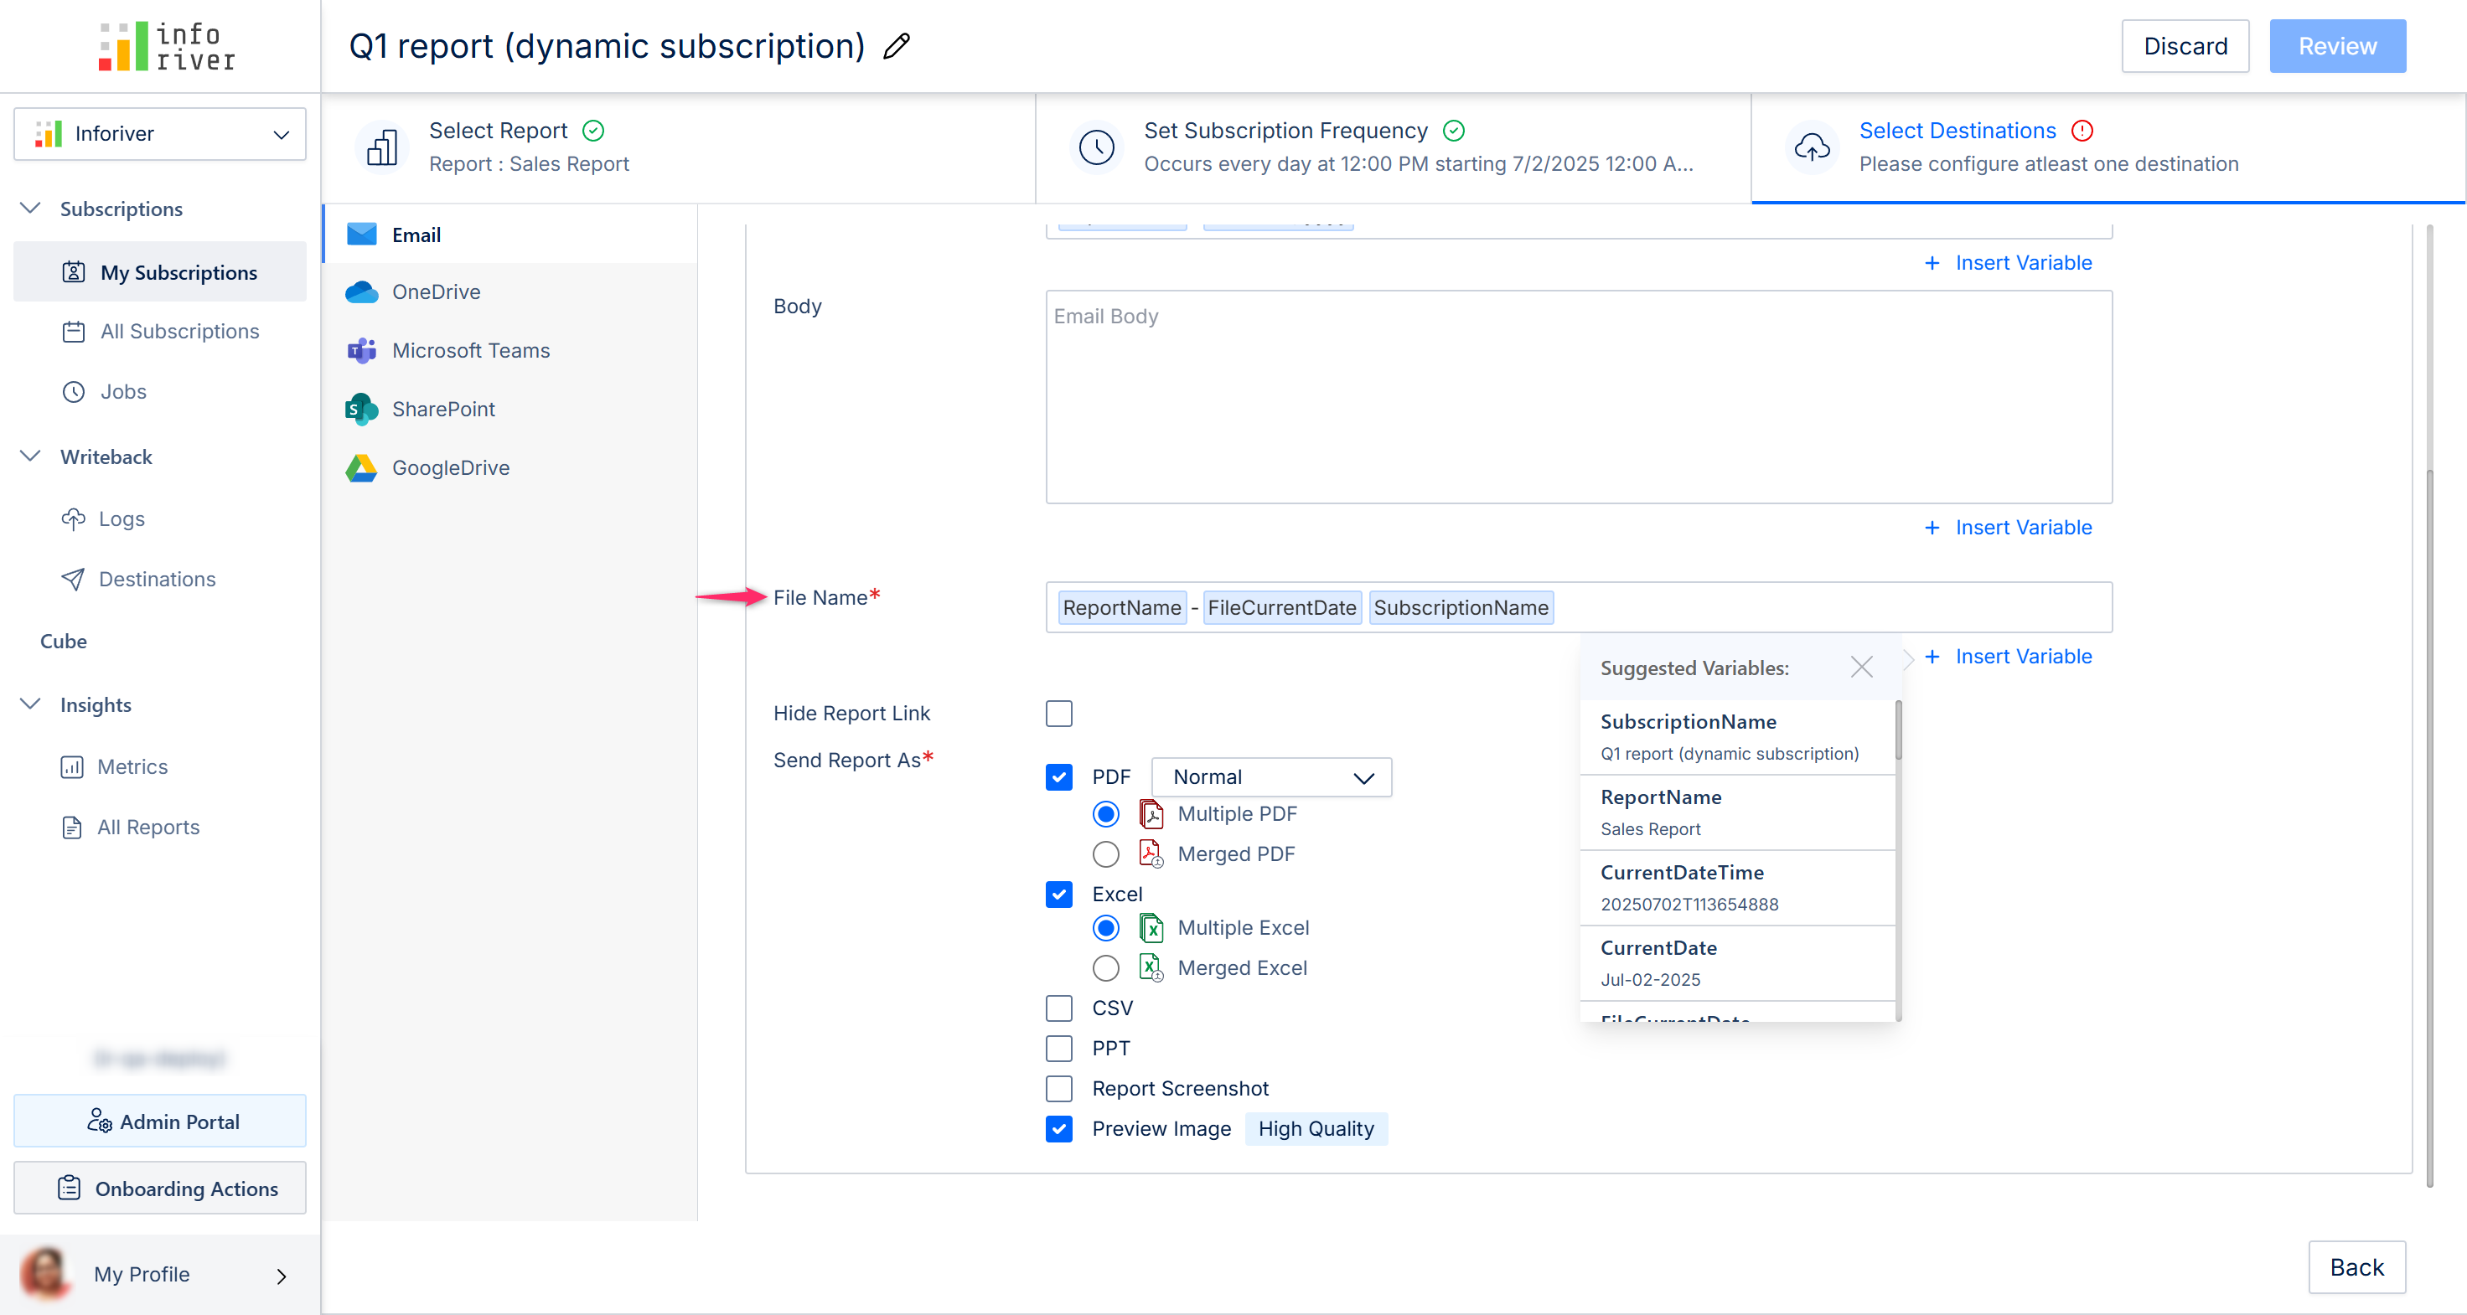The width and height of the screenshot is (2467, 1315).
Task: Choose the SharePoint destination
Action: pos(442,409)
